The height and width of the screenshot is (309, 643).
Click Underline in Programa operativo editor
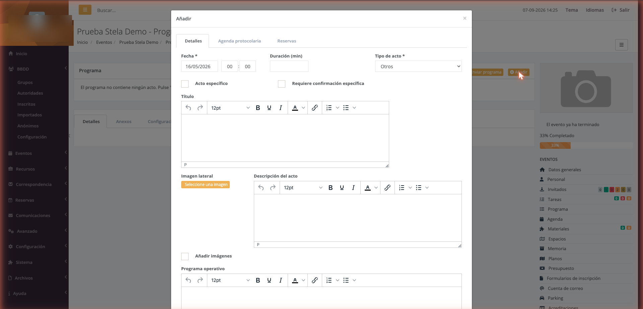(269, 280)
